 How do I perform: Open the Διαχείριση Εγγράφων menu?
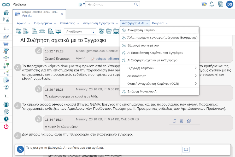pos(101,23)
